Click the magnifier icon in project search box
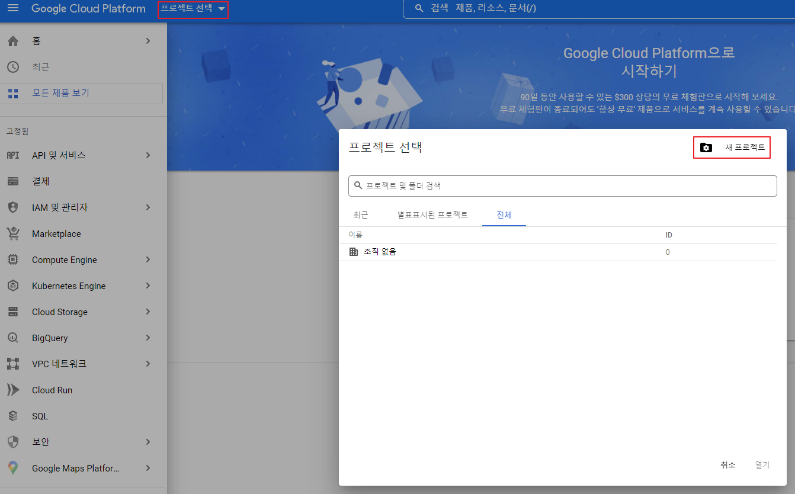The width and height of the screenshot is (795, 494). click(x=358, y=185)
